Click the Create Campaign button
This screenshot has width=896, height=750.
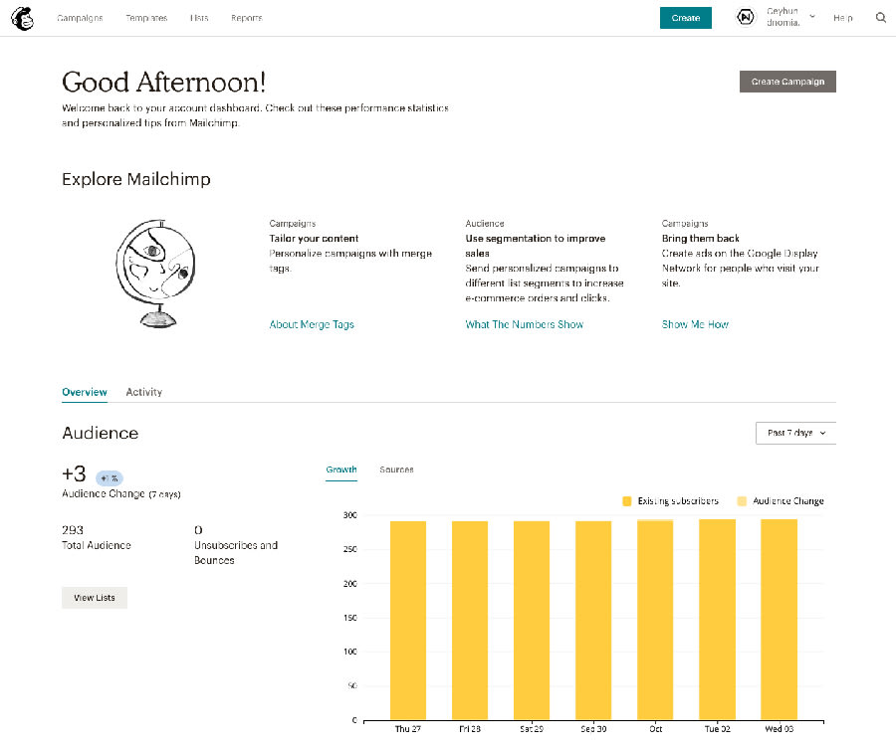click(x=787, y=82)
